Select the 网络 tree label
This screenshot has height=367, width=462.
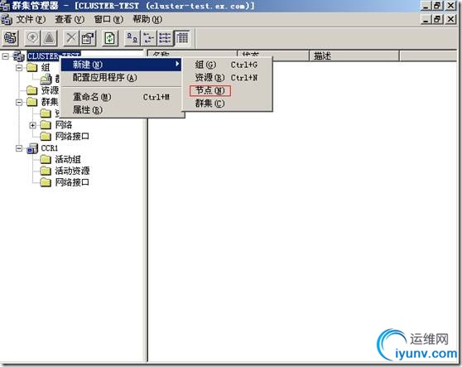tap(64, 125)
